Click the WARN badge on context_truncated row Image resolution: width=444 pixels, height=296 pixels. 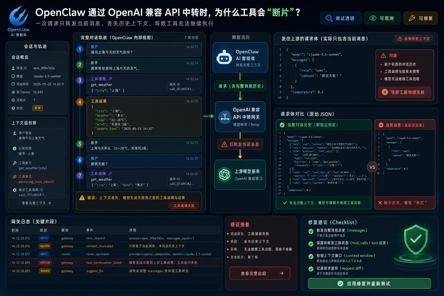coord(45,246)
